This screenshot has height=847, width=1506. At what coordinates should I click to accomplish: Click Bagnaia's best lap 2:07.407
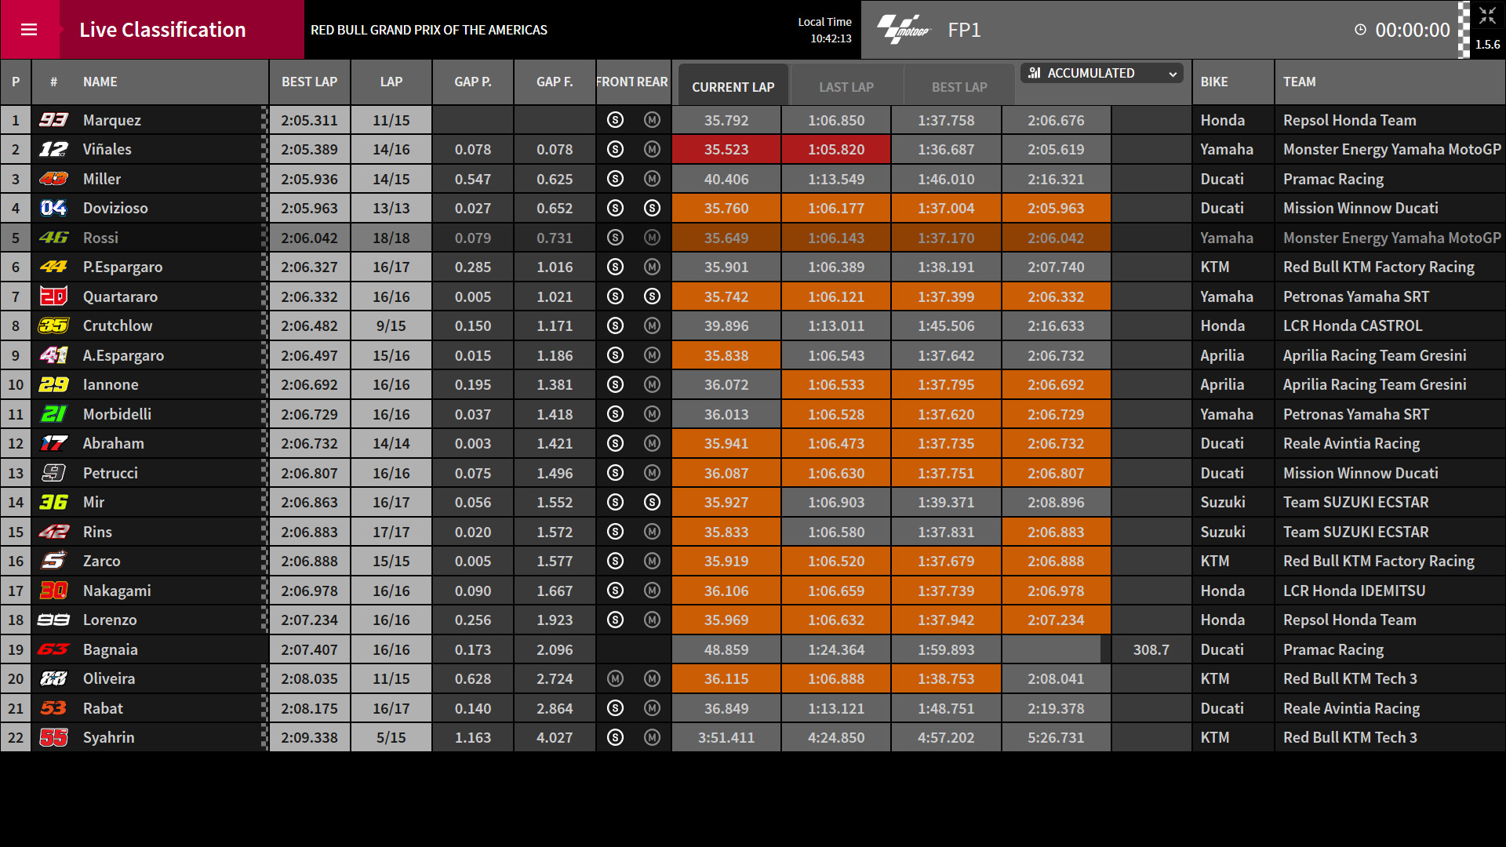[x=309, y=649]
